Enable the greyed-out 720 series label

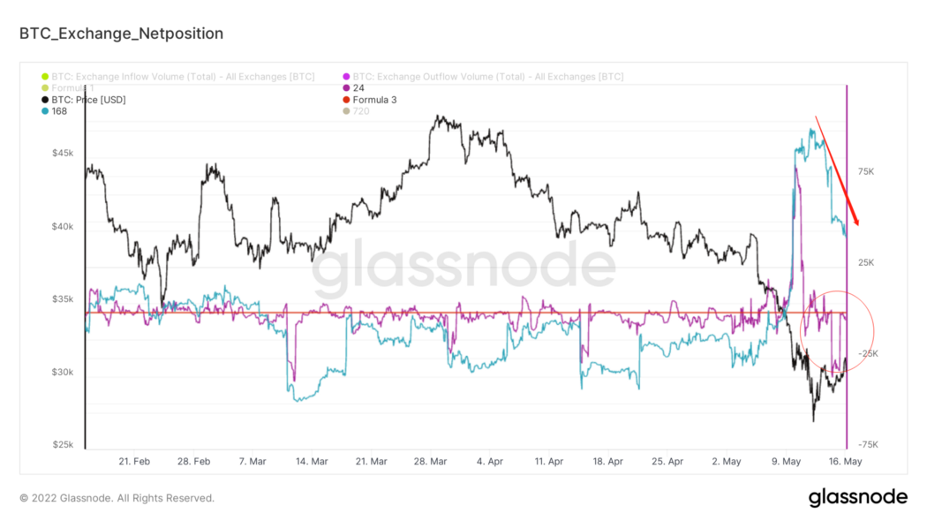361,111
